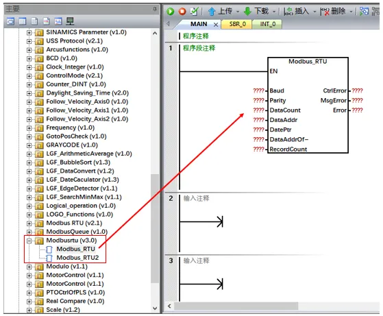383x316 pixels.
Task: Close the MAIN tab with its X
Action: pos(216,25)
